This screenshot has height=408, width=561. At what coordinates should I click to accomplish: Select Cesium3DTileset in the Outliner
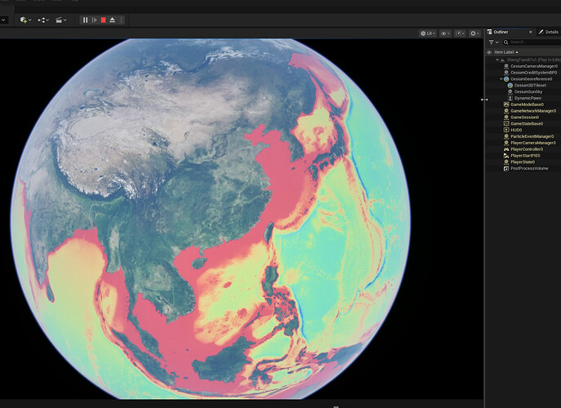tap(530, 86)
